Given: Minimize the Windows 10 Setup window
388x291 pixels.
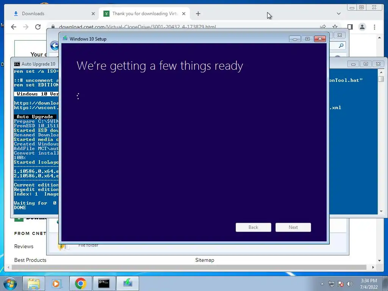Looking at the screenshot, I should (x=295, y=39).
